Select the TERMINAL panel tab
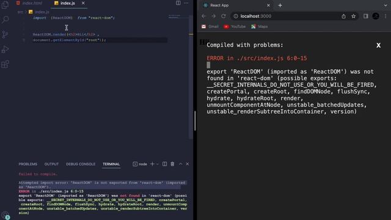Image resolution: width=391 pixels, height=220 pixels. click(111, 164)
